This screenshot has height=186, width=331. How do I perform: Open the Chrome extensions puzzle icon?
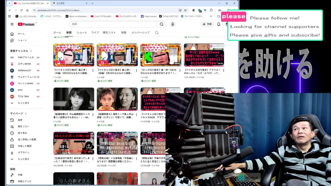coord(211,10)
